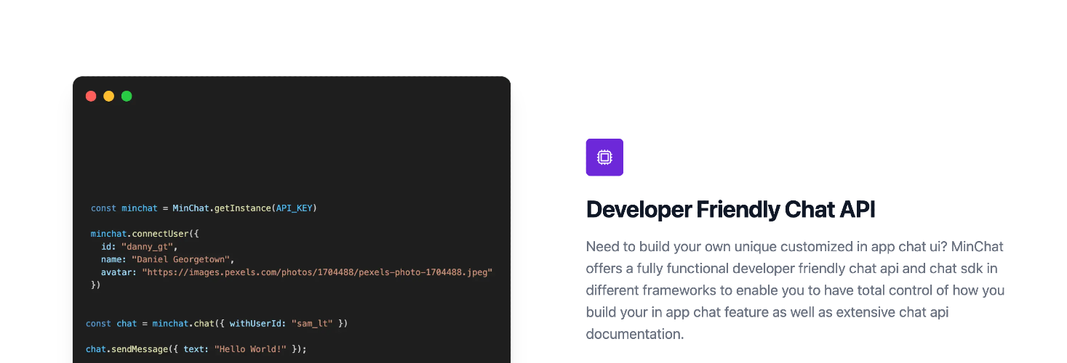Click the id: "danny_gt" code line
Screen dimensions: 1067x363
pyautogui.click(x=140, y=247)
